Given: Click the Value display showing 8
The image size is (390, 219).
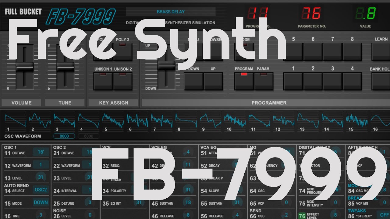Looking at the screenshot, I should [x=366, y=14].
